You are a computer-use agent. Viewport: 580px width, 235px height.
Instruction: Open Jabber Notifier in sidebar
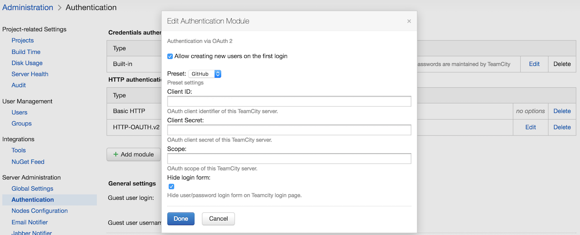(x=32, y=233)
